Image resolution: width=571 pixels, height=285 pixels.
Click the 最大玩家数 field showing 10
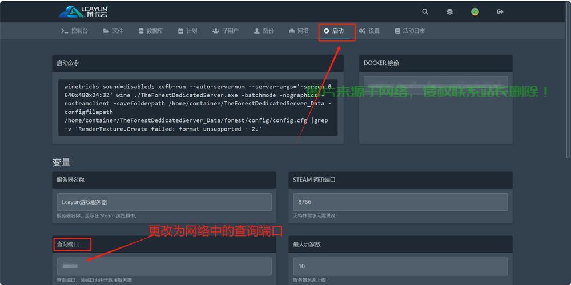point(400,266)
